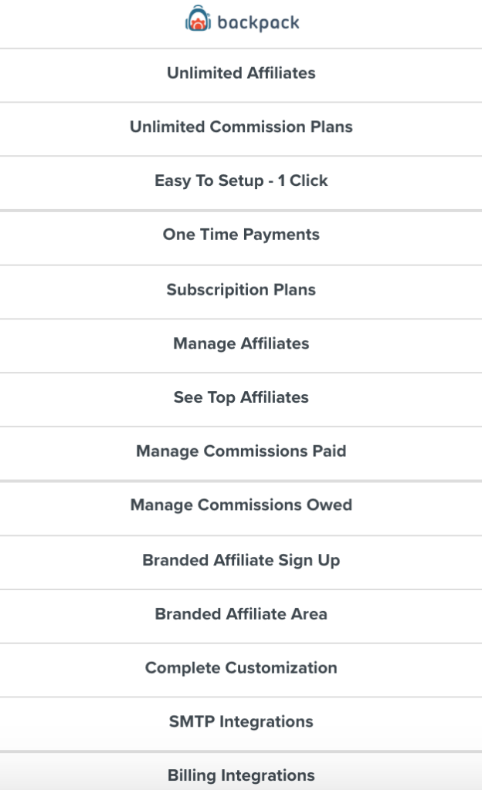The image size is (482, 790).
Task: Click the backpack brand name text
Action: (x=258, y=22)
